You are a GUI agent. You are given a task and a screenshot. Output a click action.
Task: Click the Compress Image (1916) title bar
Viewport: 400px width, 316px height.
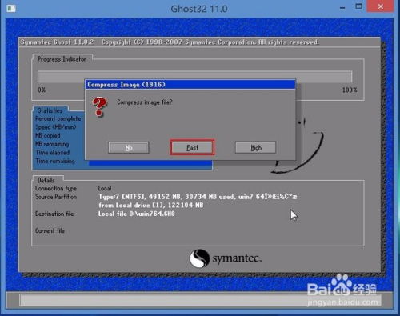pos(190,85)
